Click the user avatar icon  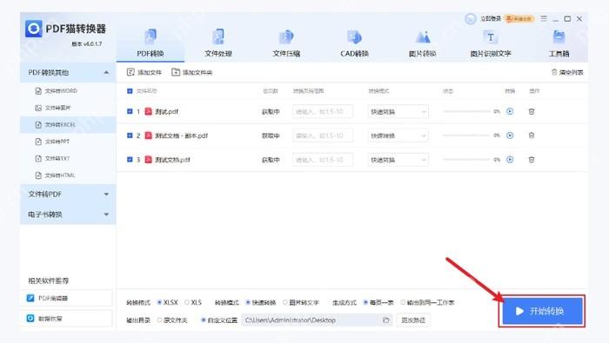point(471,18)
